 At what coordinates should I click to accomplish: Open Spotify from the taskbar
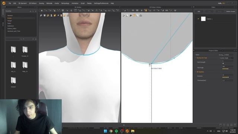[x=116, y=131]
